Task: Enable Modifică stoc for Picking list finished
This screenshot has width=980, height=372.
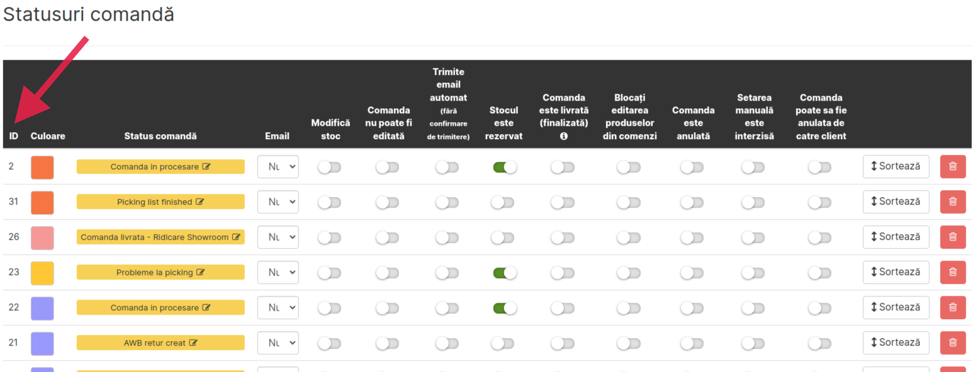Action: coord(330,202)
